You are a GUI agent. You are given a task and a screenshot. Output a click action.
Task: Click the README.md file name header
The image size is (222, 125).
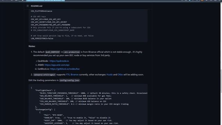[36, 6]
